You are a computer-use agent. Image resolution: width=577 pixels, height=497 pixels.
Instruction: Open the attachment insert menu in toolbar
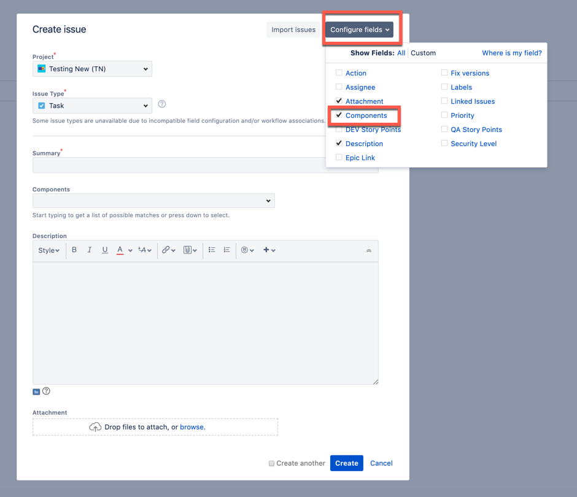(x=190, y=250)
